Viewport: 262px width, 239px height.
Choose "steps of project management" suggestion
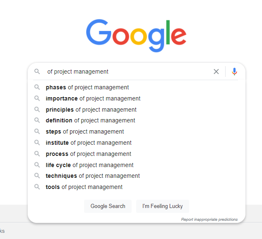(x=85, y=131)
